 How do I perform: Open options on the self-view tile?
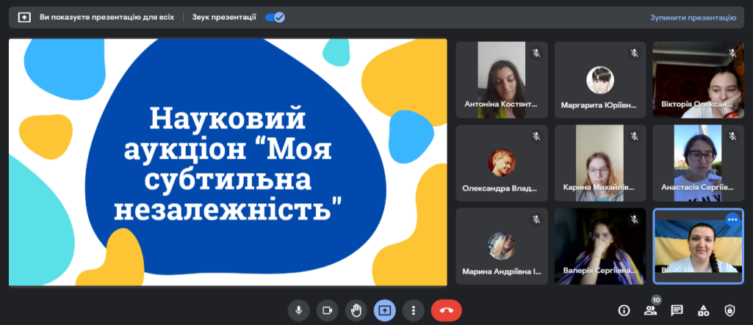[x=732, y=219]
